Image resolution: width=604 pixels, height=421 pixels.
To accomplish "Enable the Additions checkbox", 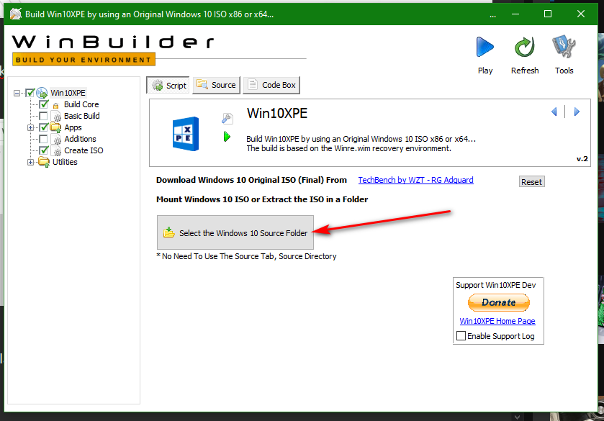I will [x=43, y=139].
